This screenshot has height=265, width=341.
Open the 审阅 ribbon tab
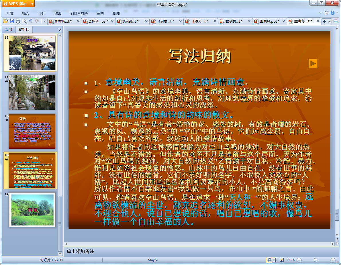[x=100, y=13]
